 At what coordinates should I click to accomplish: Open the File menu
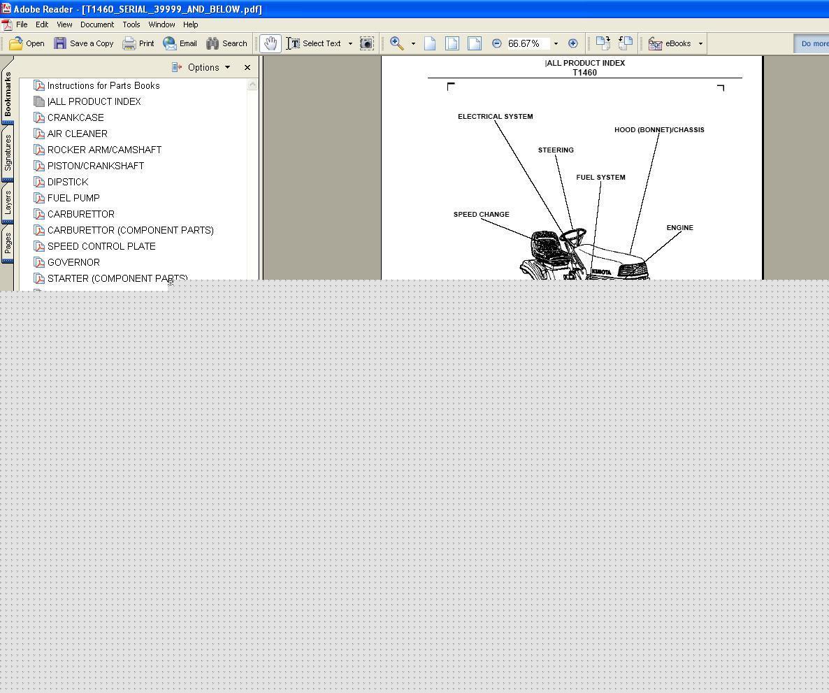pos(22,24)
